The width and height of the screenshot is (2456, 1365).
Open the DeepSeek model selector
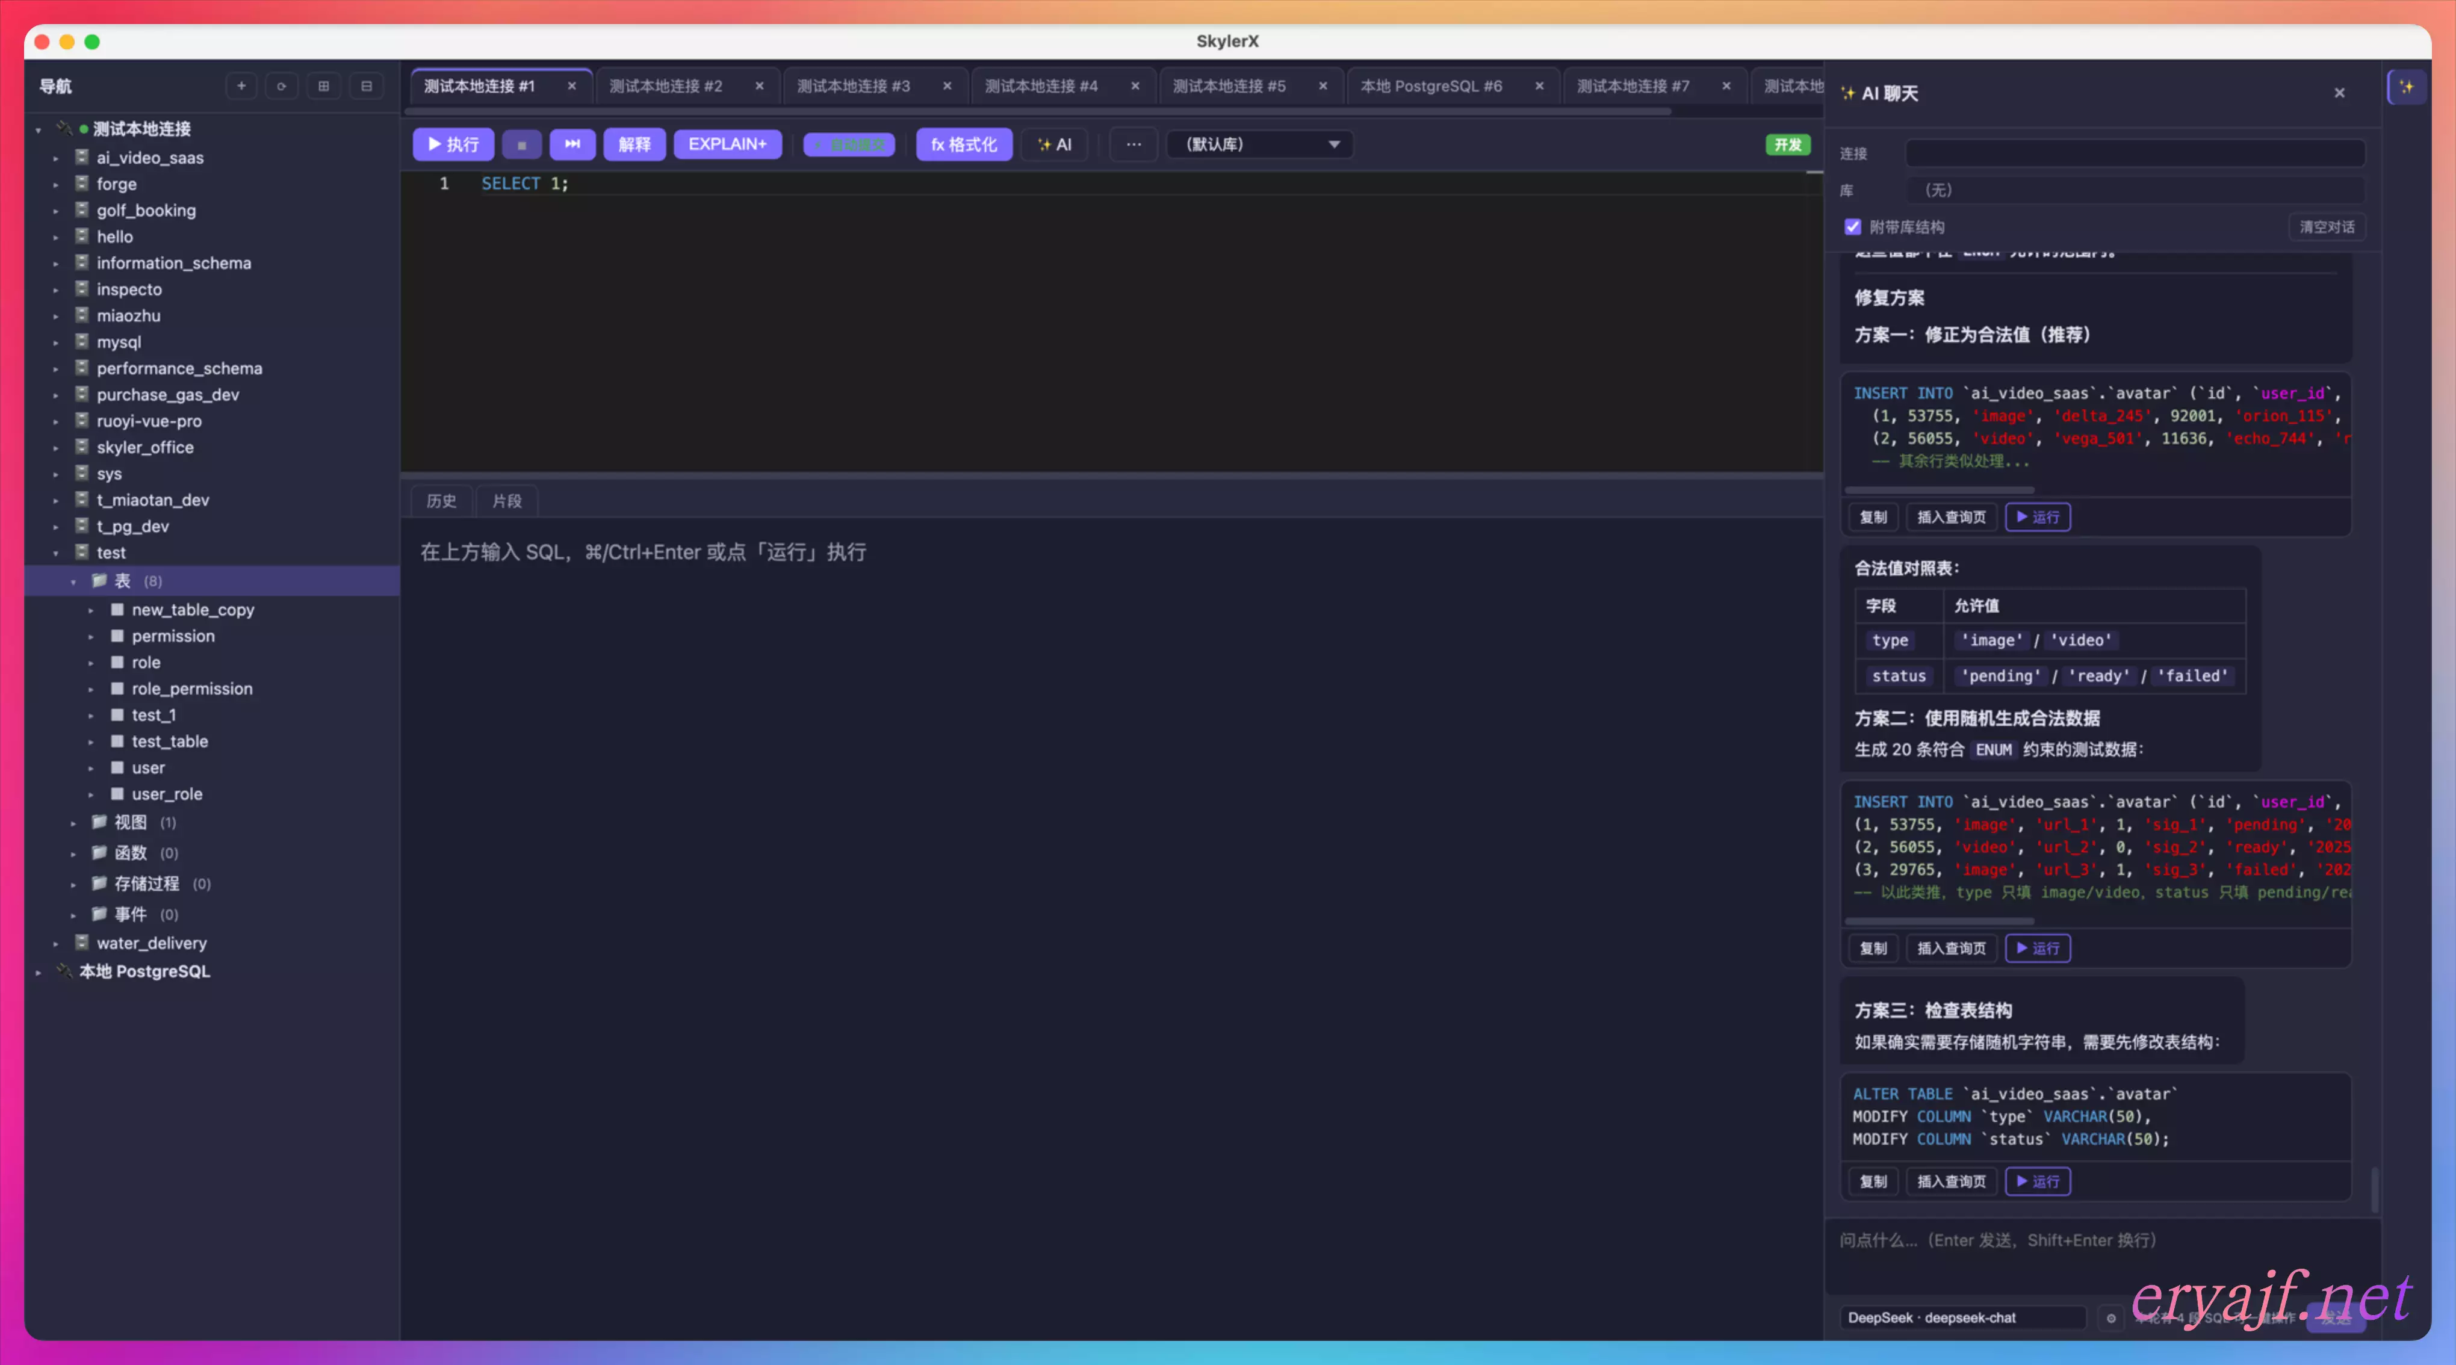point(1962,1317)
